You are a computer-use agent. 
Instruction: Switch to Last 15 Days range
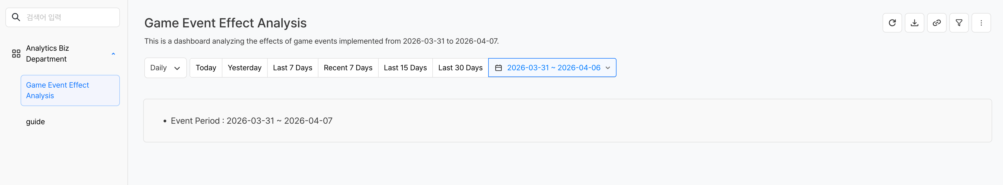coord(405,68)
